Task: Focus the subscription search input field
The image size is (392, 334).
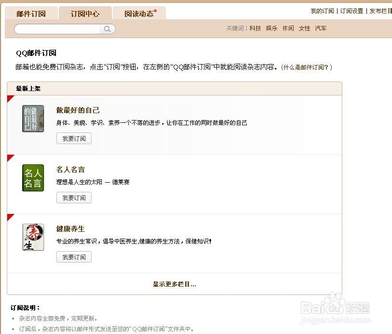Action: 57,29
